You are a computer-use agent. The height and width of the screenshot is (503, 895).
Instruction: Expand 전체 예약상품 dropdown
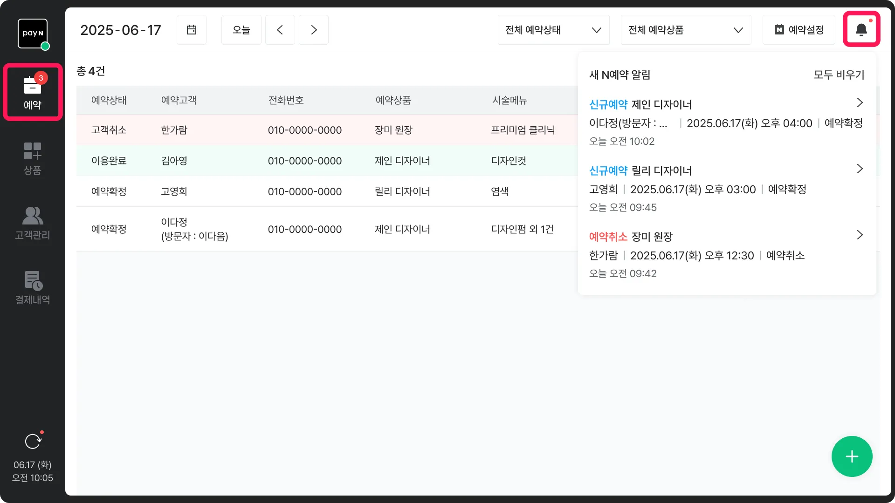[x=685, y=30]
